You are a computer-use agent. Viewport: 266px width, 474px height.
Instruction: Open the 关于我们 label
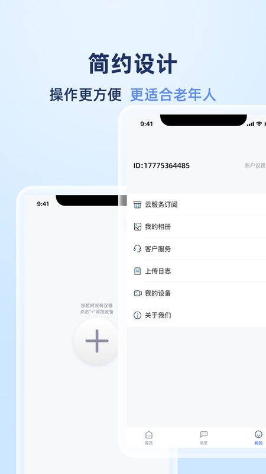(x=158, y=315)
